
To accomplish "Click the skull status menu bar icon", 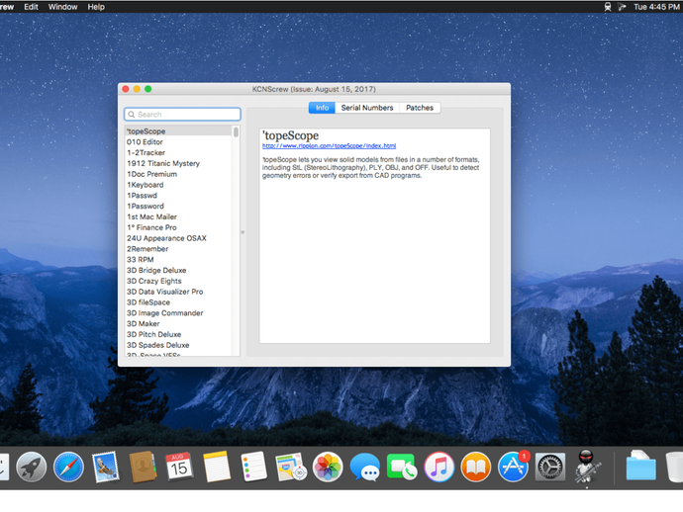I will pyautogui.click(x=608, y=7).
